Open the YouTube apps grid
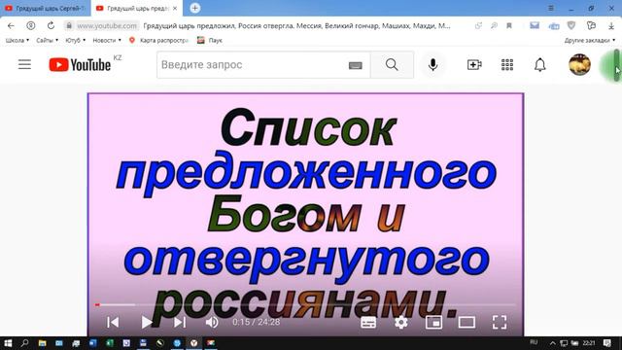The width and height of the screenshot is (622, 350). (507, 65)
